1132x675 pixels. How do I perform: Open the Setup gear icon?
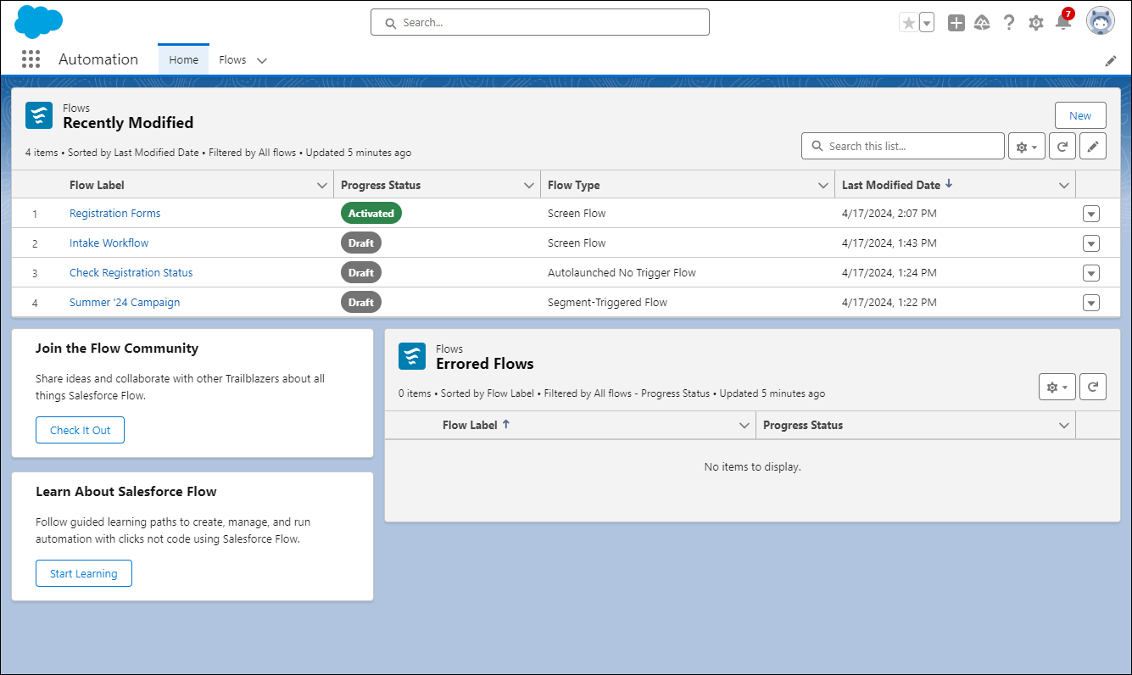[x=1035, y=23]
